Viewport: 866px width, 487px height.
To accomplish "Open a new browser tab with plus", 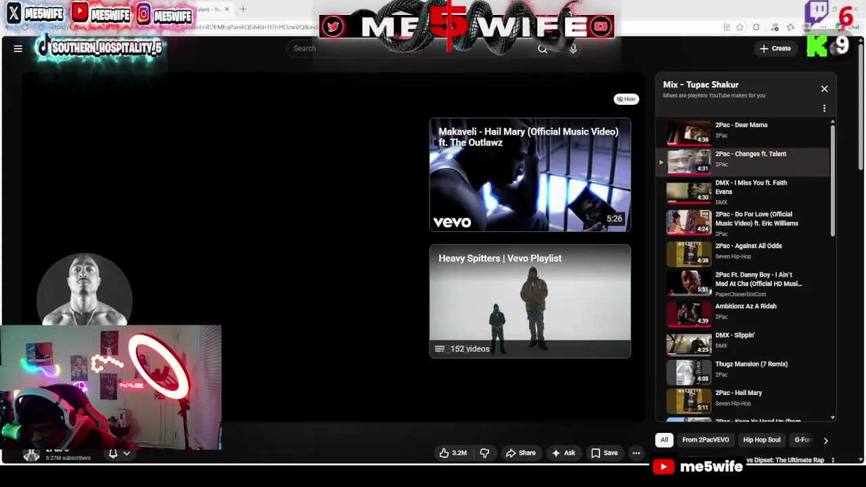I will [243, 9].
